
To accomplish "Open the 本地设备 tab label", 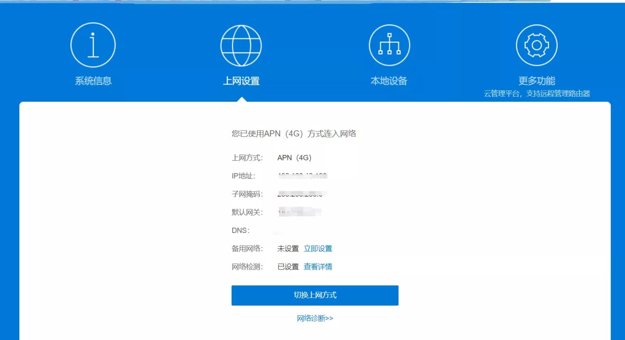I will (x=389, y=81).
